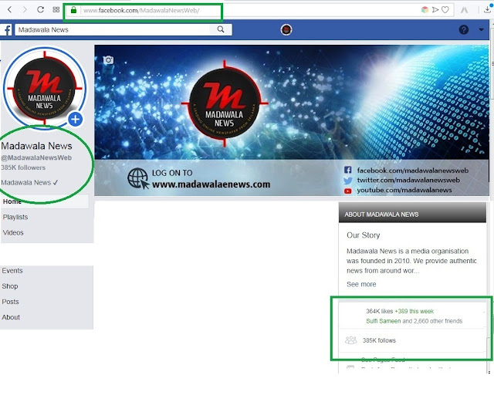Select the Home tab in sidebar

pos(45,201)
